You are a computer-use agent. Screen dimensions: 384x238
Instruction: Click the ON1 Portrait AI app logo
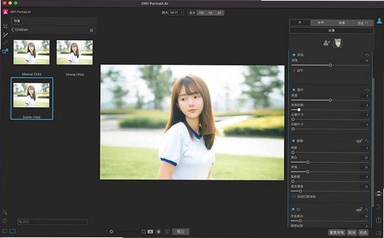5,12
